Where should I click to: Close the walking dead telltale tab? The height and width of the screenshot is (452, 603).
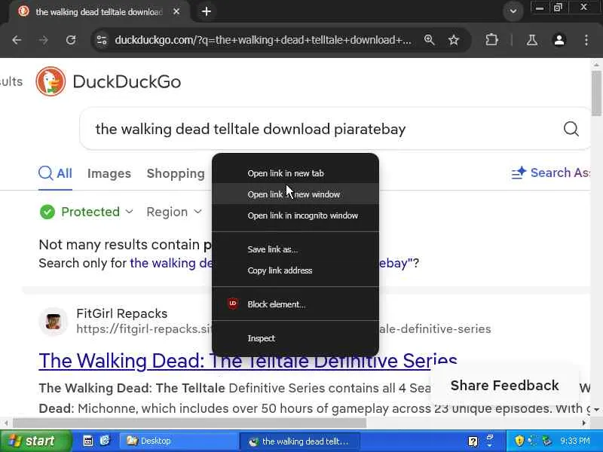pyautogui.click(x=176, y=11)
